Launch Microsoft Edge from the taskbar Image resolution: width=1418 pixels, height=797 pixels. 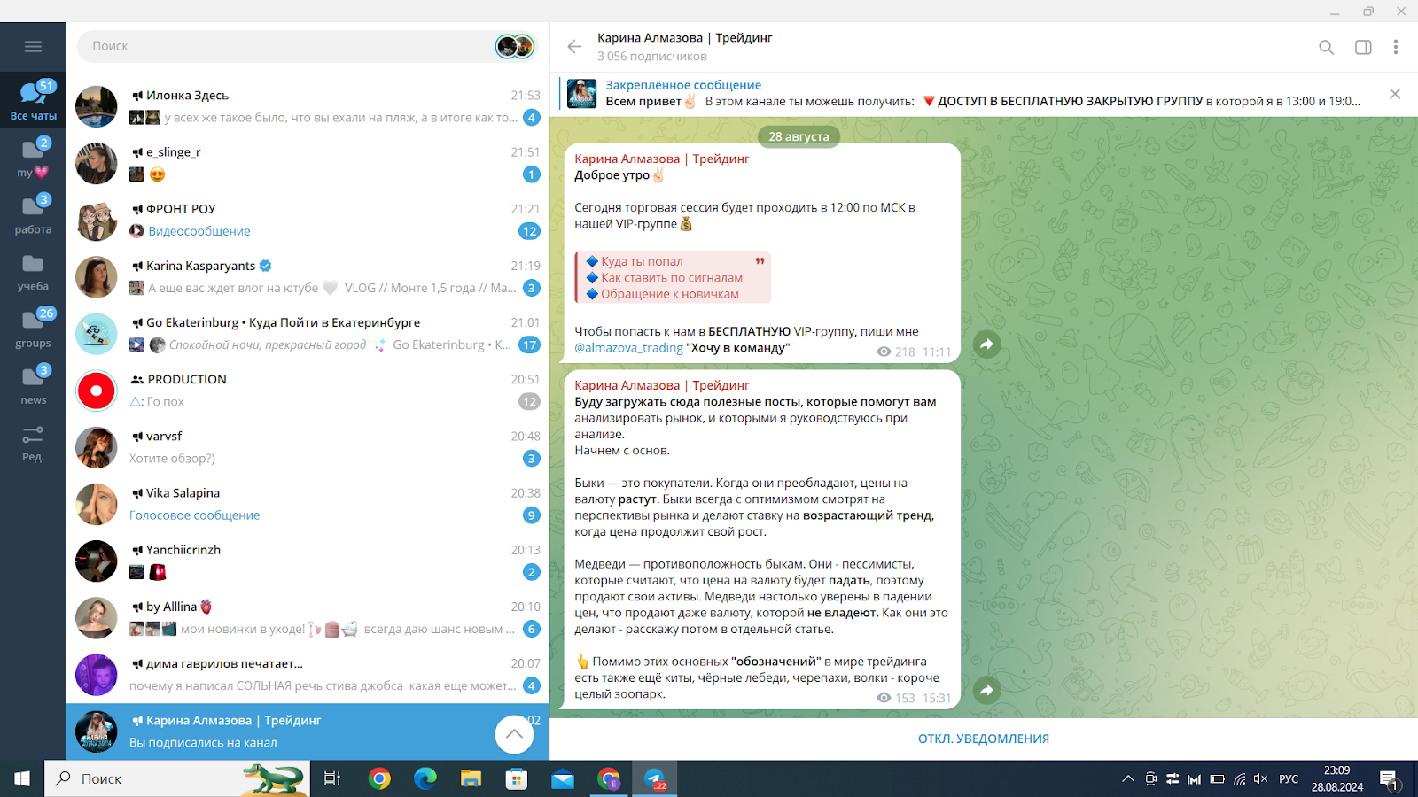coord(425,778)
